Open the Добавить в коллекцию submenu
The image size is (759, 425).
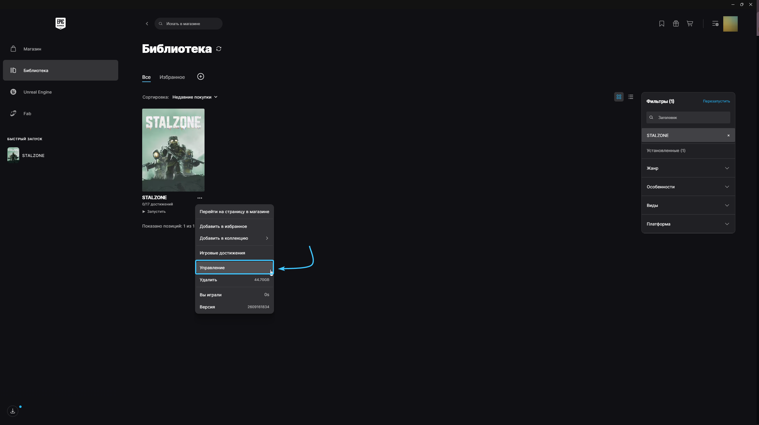tap(234, 238)
